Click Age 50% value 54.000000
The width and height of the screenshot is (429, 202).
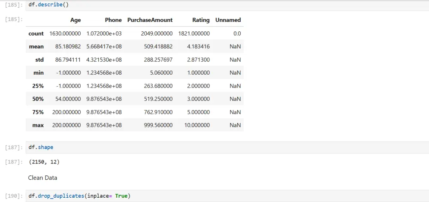coord(68,99)
